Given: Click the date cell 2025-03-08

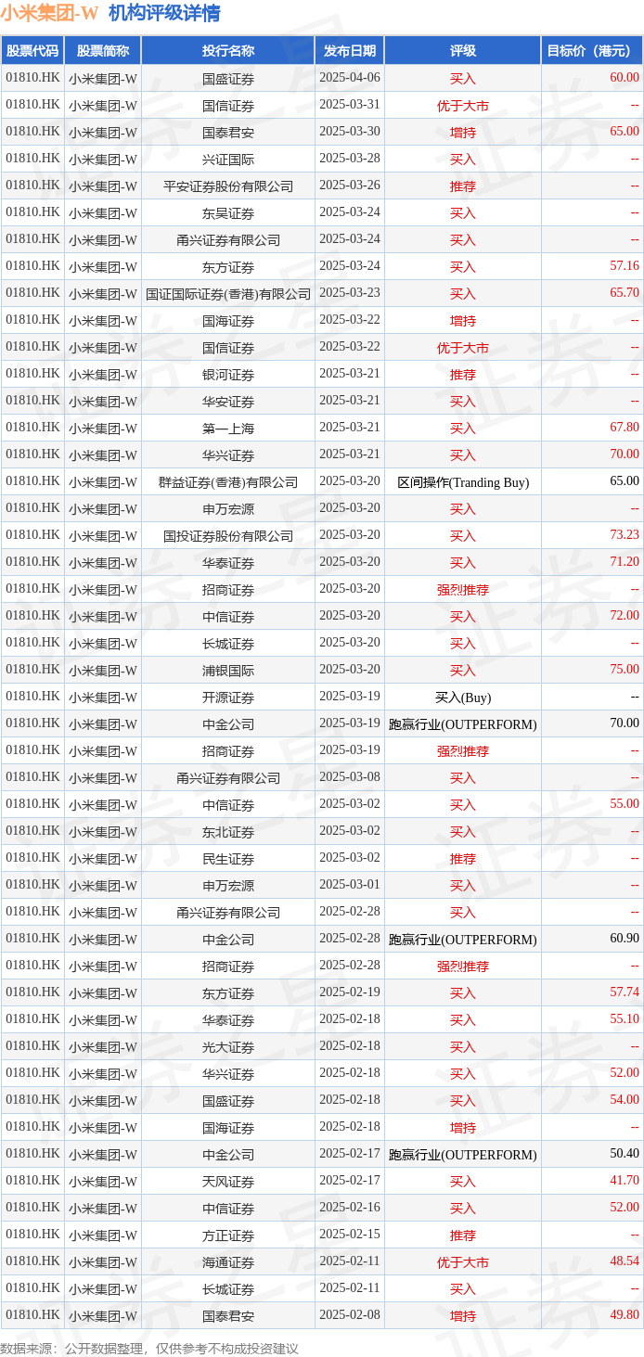Looking at the screenshot, I should point(350,777).
